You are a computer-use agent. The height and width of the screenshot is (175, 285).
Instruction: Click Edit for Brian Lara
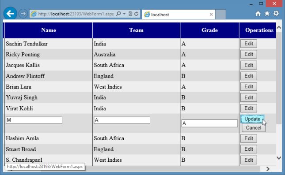pyautogui.click(x=249, y=86)
